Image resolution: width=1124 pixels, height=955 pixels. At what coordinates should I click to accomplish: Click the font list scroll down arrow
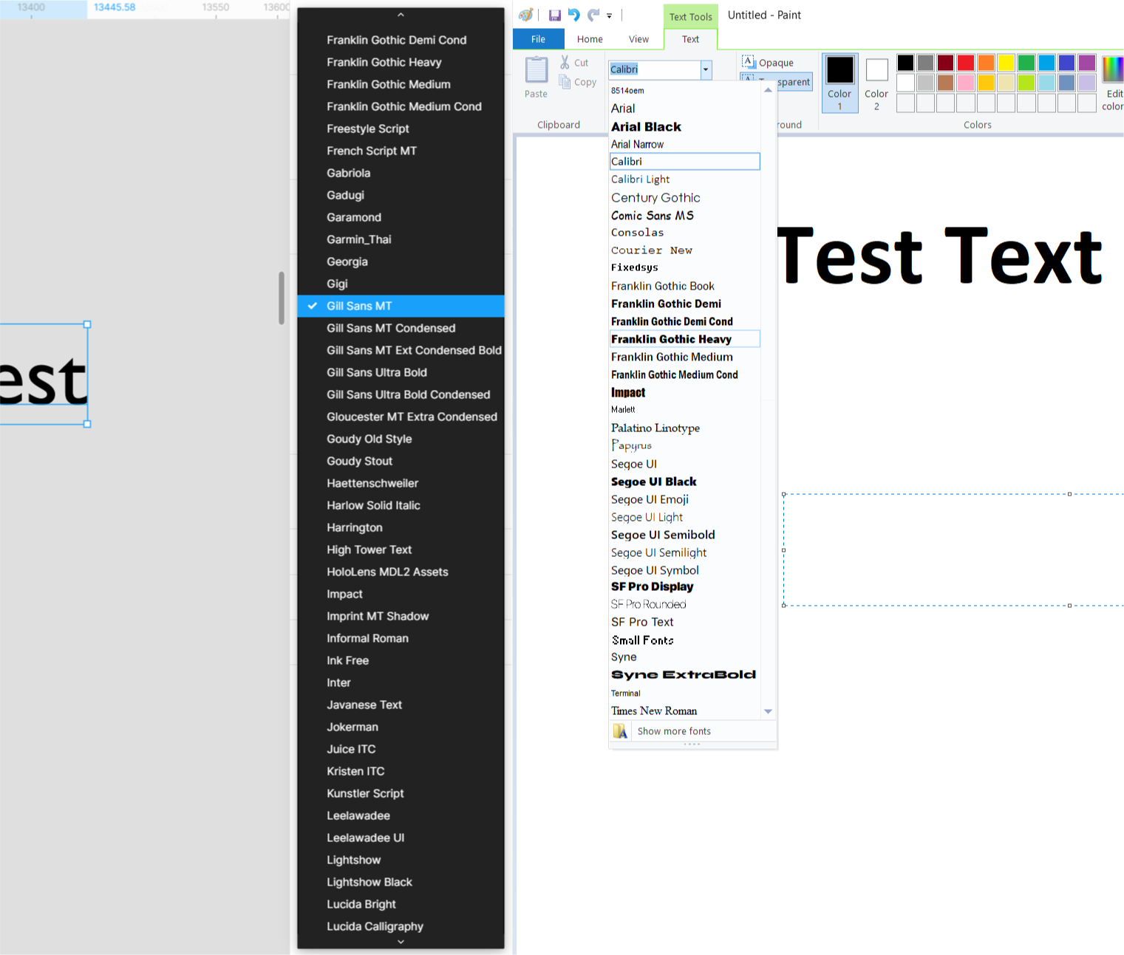[x=768, y=711]
